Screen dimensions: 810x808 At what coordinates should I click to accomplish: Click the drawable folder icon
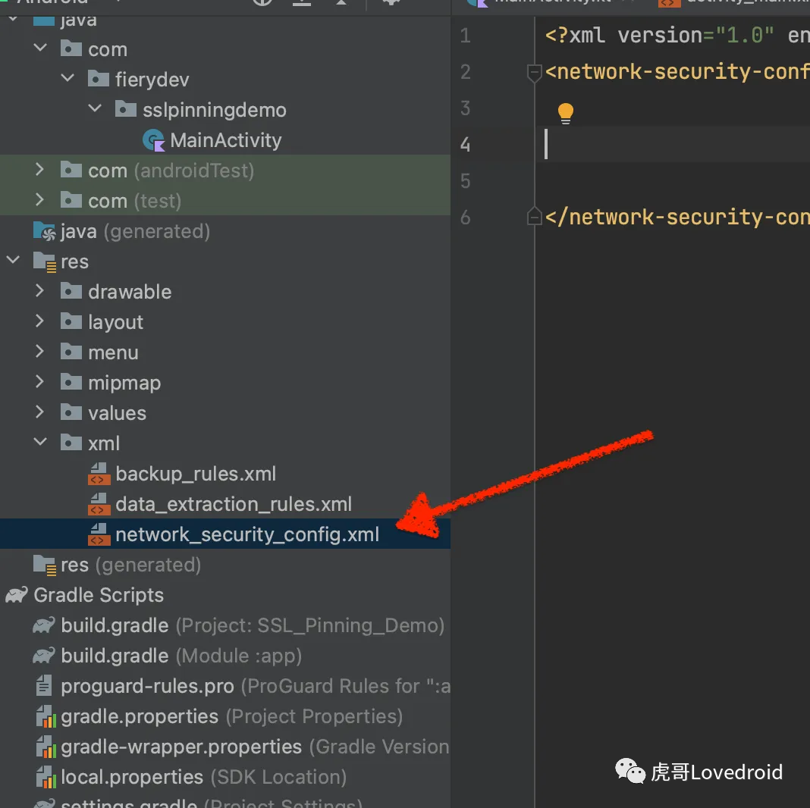71,290
